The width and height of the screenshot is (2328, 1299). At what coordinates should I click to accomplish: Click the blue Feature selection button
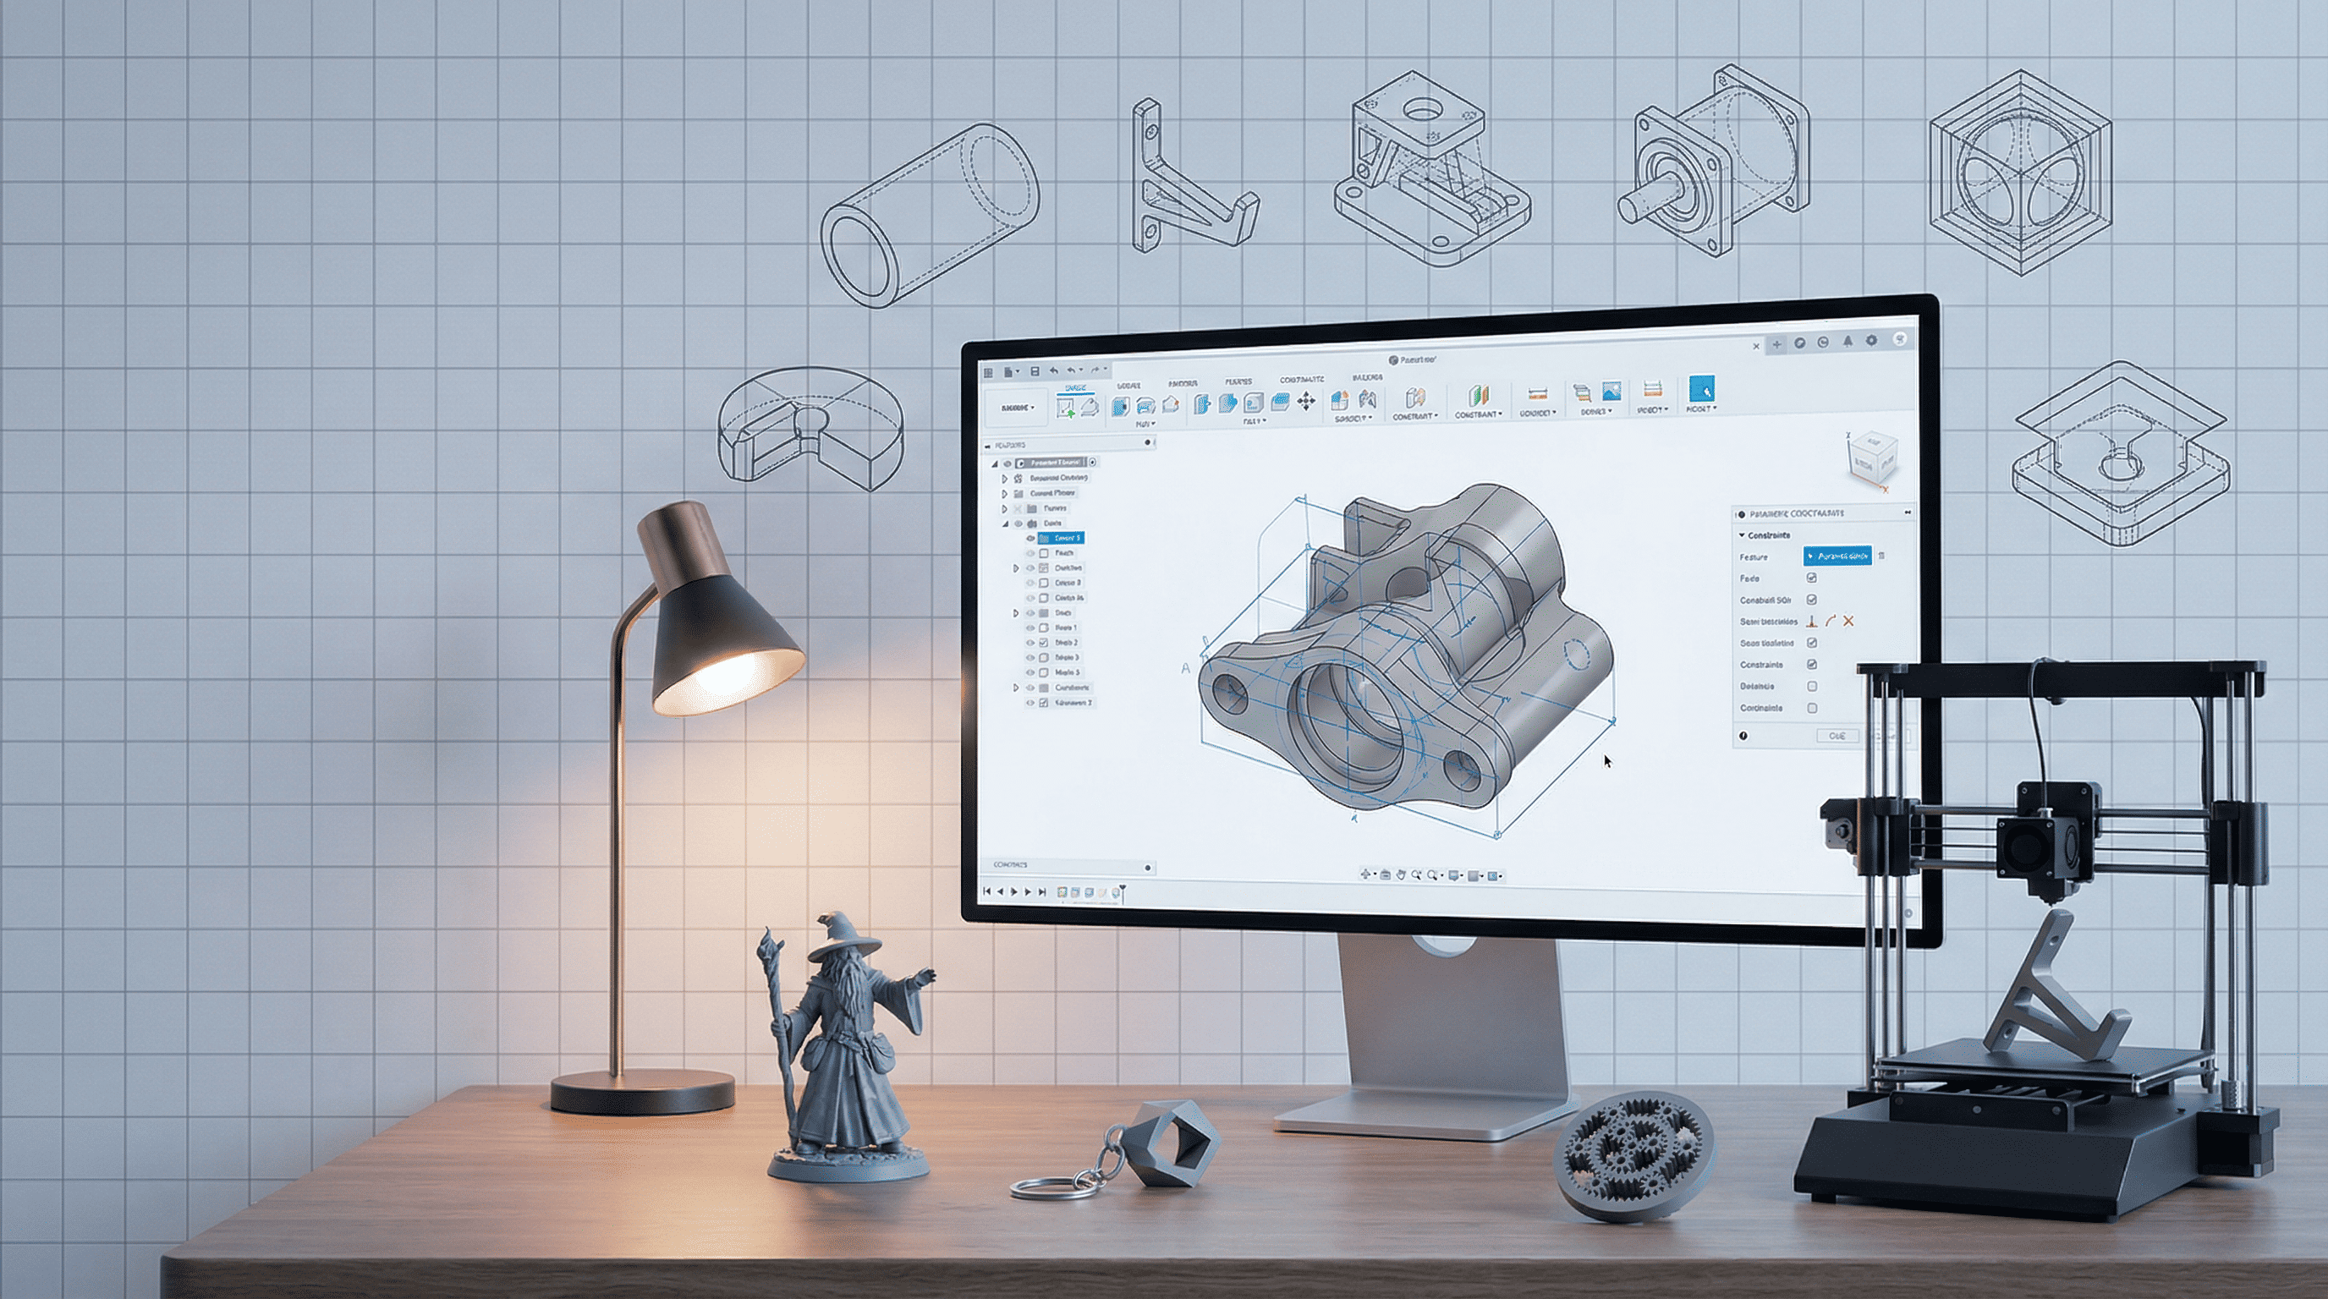tap(1837, 556)
